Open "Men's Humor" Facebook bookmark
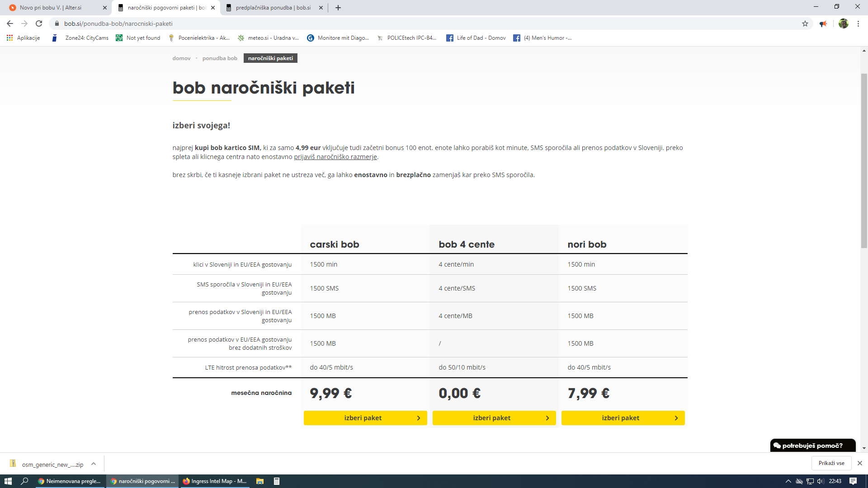 [542, 38]
